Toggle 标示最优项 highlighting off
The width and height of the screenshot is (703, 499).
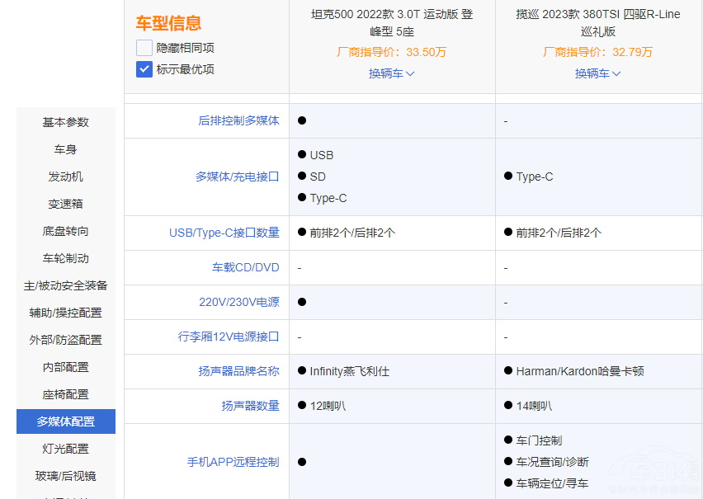pos(144,69)
